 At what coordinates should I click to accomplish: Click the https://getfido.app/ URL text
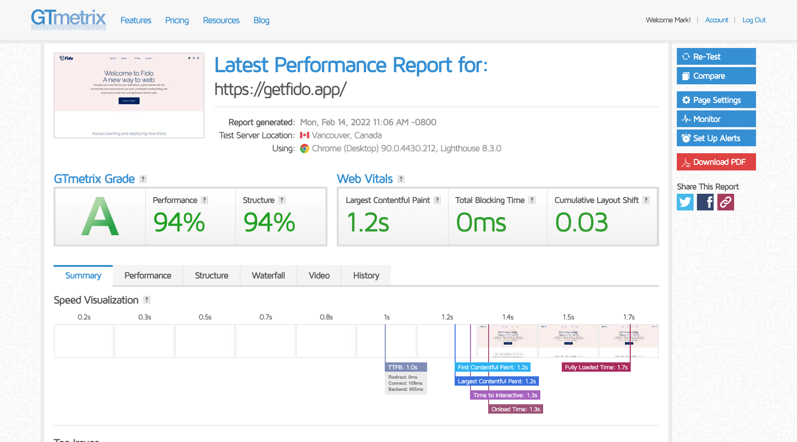click(280, 89)
